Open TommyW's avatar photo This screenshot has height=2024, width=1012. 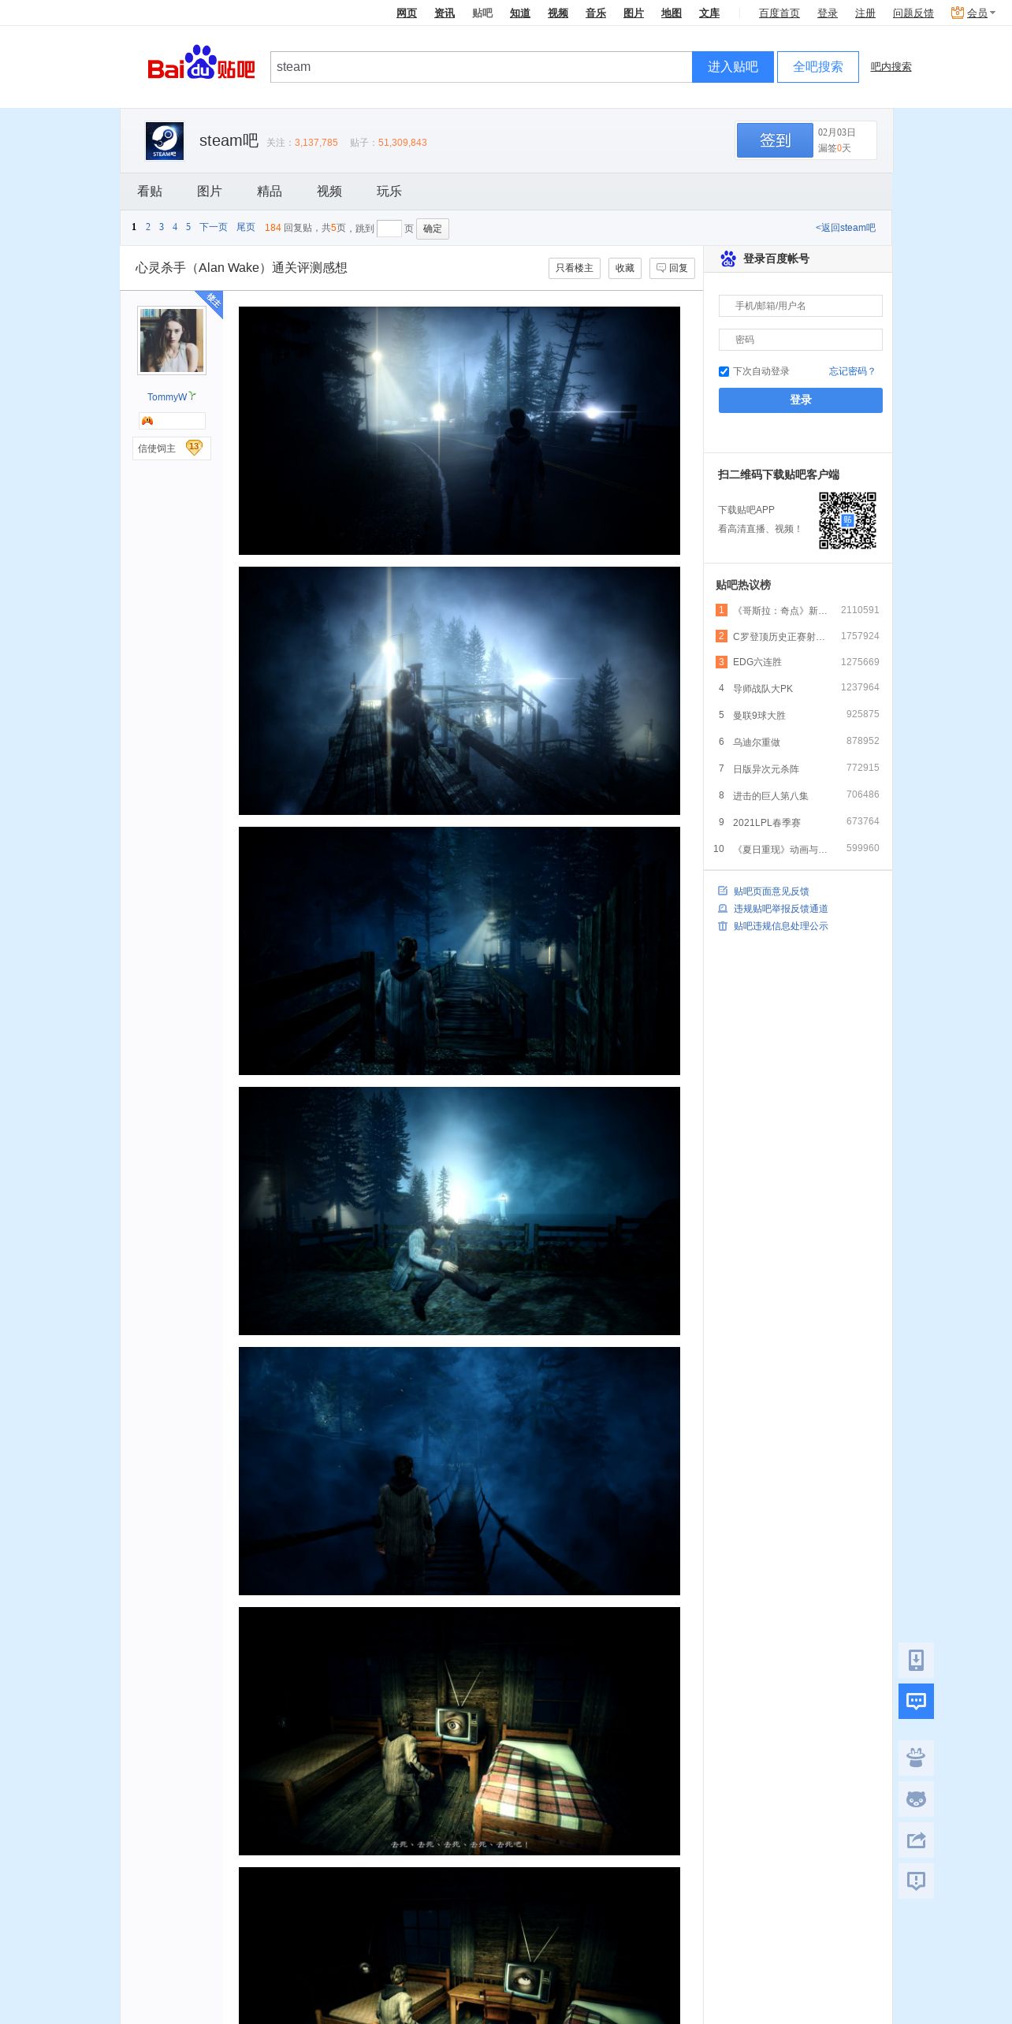[x=172, y=340]
